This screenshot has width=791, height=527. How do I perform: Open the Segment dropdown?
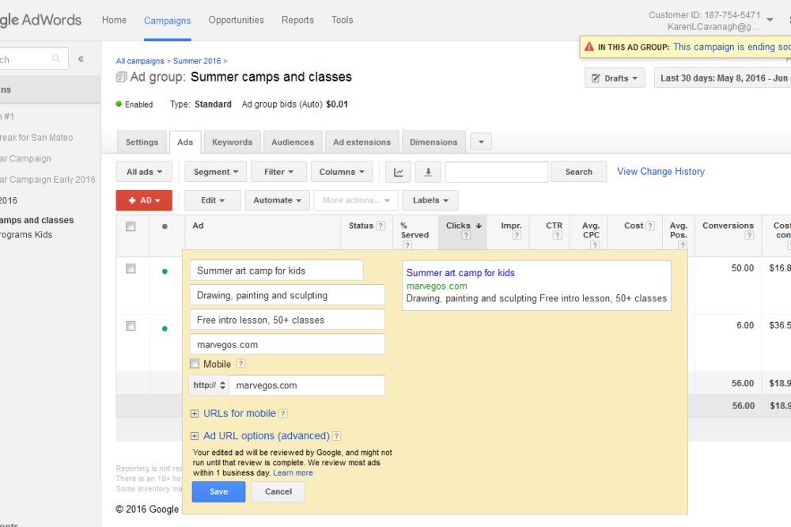215,173
